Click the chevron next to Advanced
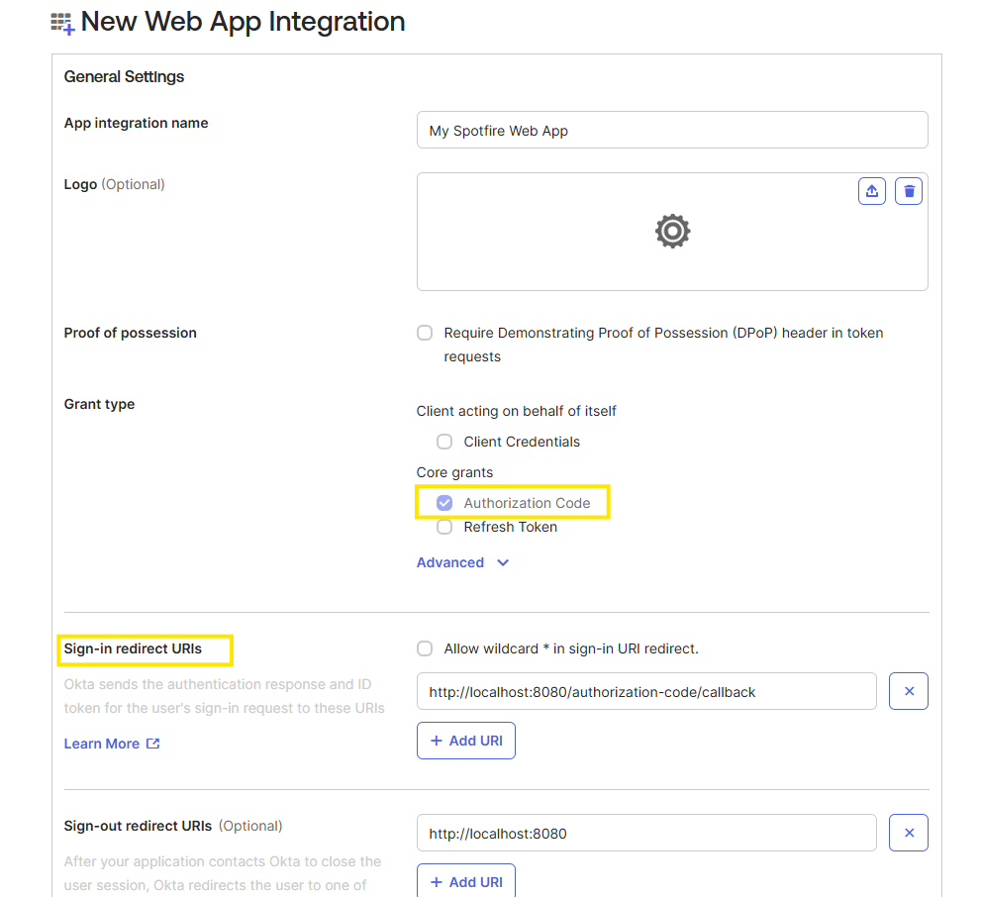982x897 pixels. pos(503,562)
